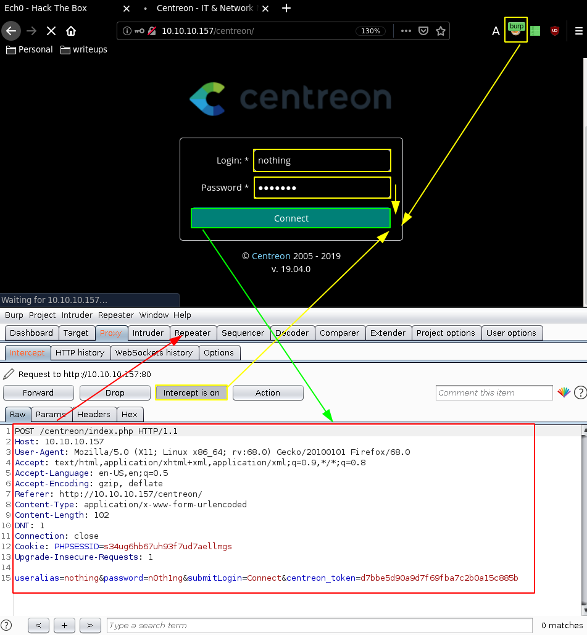Open a new browser tab with plus
This screenshot has height=635, width=587.
[x=286, y=8]
